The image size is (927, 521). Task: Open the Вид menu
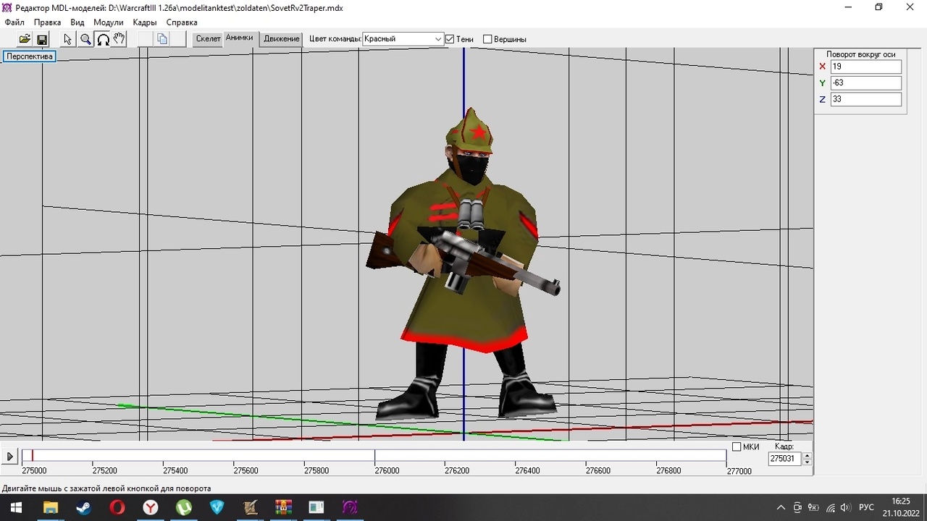[77, 22]
